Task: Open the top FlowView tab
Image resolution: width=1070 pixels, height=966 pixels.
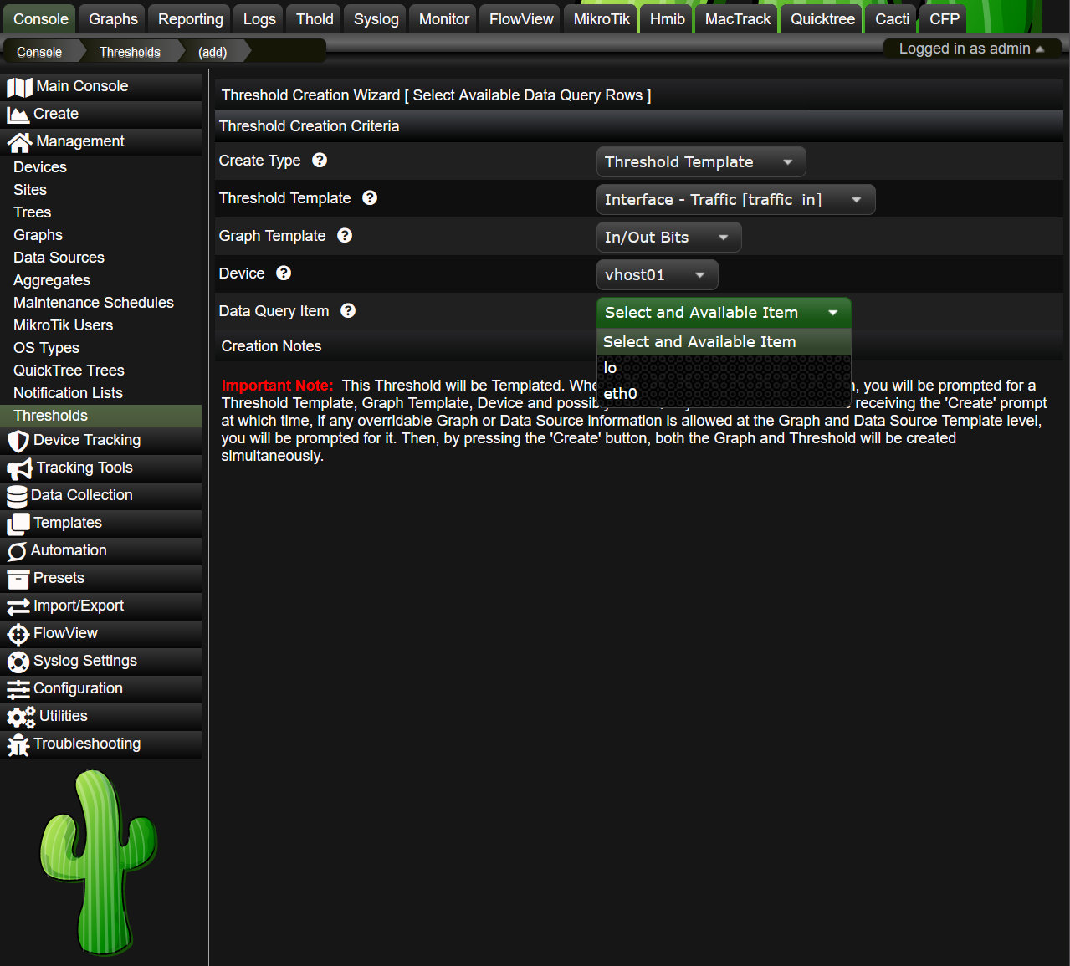Action: point(521,19)
